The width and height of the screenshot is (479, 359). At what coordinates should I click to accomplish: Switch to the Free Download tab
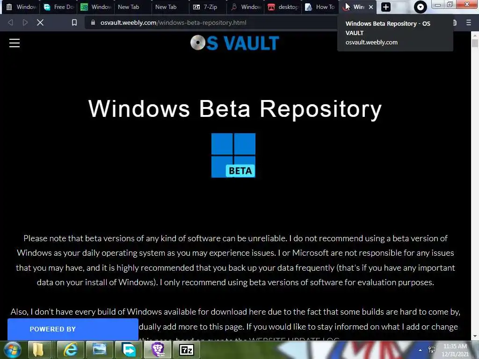pos(58,7)
